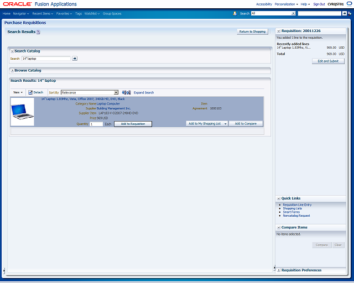Click the binoculars Expand Search icon
This screenshot has height=283, width=354.
tap(126, 92)
